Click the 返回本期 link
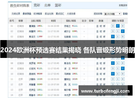The image size is (135, 98). (x=98, y=14)
